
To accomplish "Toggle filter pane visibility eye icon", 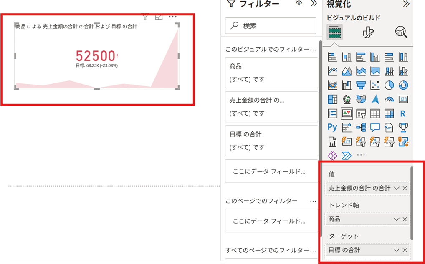I will 299,4.
